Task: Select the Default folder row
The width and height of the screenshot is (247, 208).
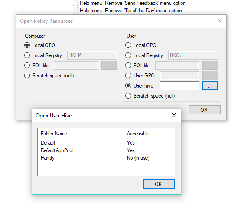Action: (106, 143)
